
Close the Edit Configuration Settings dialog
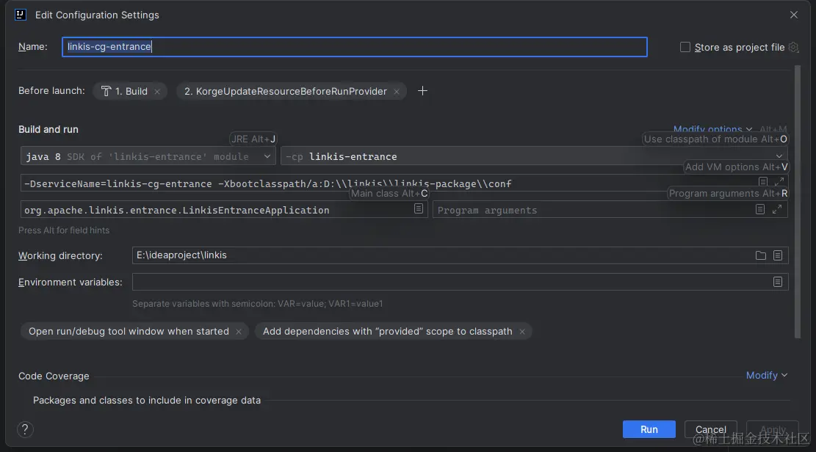(x=794, y=15)
